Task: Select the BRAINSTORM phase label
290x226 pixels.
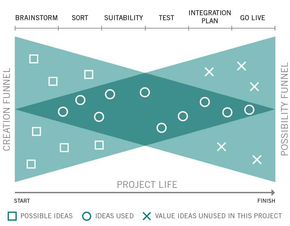Action: click(37, 18)
